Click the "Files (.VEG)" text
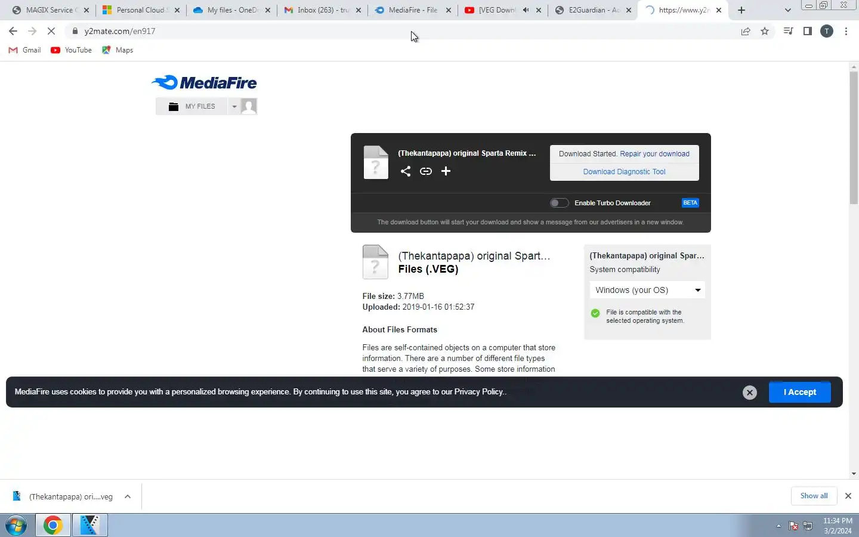 [428, 269]
